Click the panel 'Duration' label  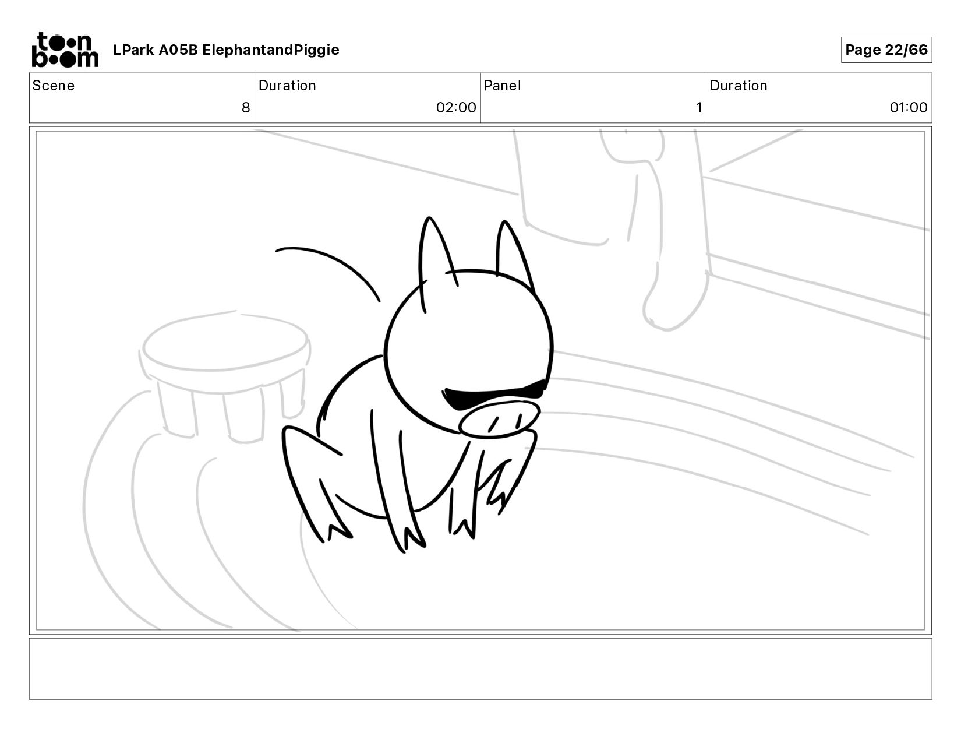tap(739, 86)
